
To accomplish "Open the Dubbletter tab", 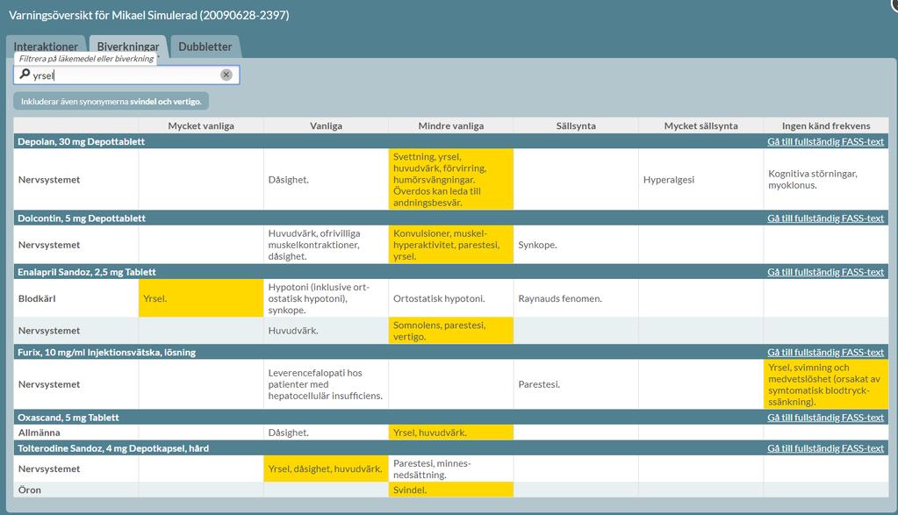I will point(205,46).
